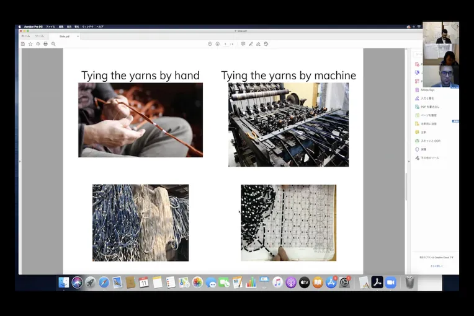Go to next page with down arrow

coord(217,44)
